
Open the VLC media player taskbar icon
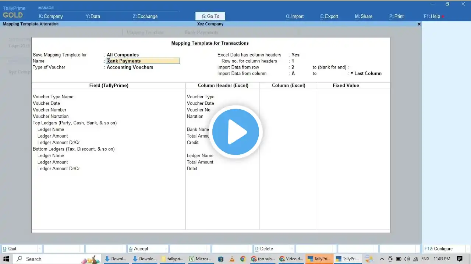(232, 259)
